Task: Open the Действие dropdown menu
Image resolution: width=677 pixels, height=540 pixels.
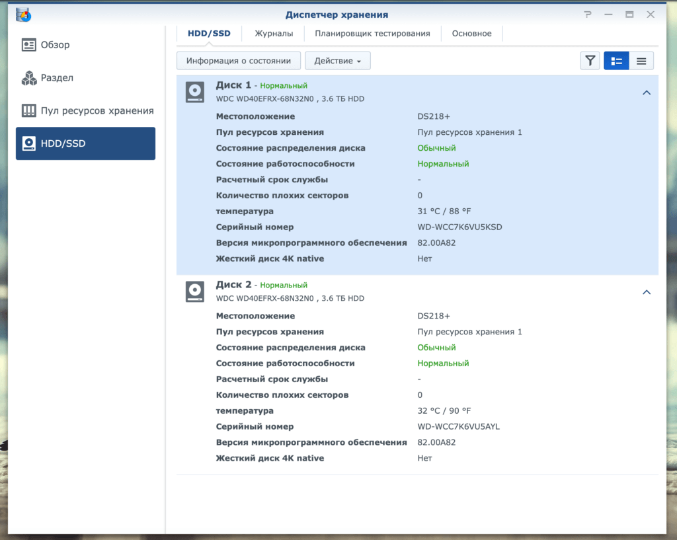Action: coord(338,61)
